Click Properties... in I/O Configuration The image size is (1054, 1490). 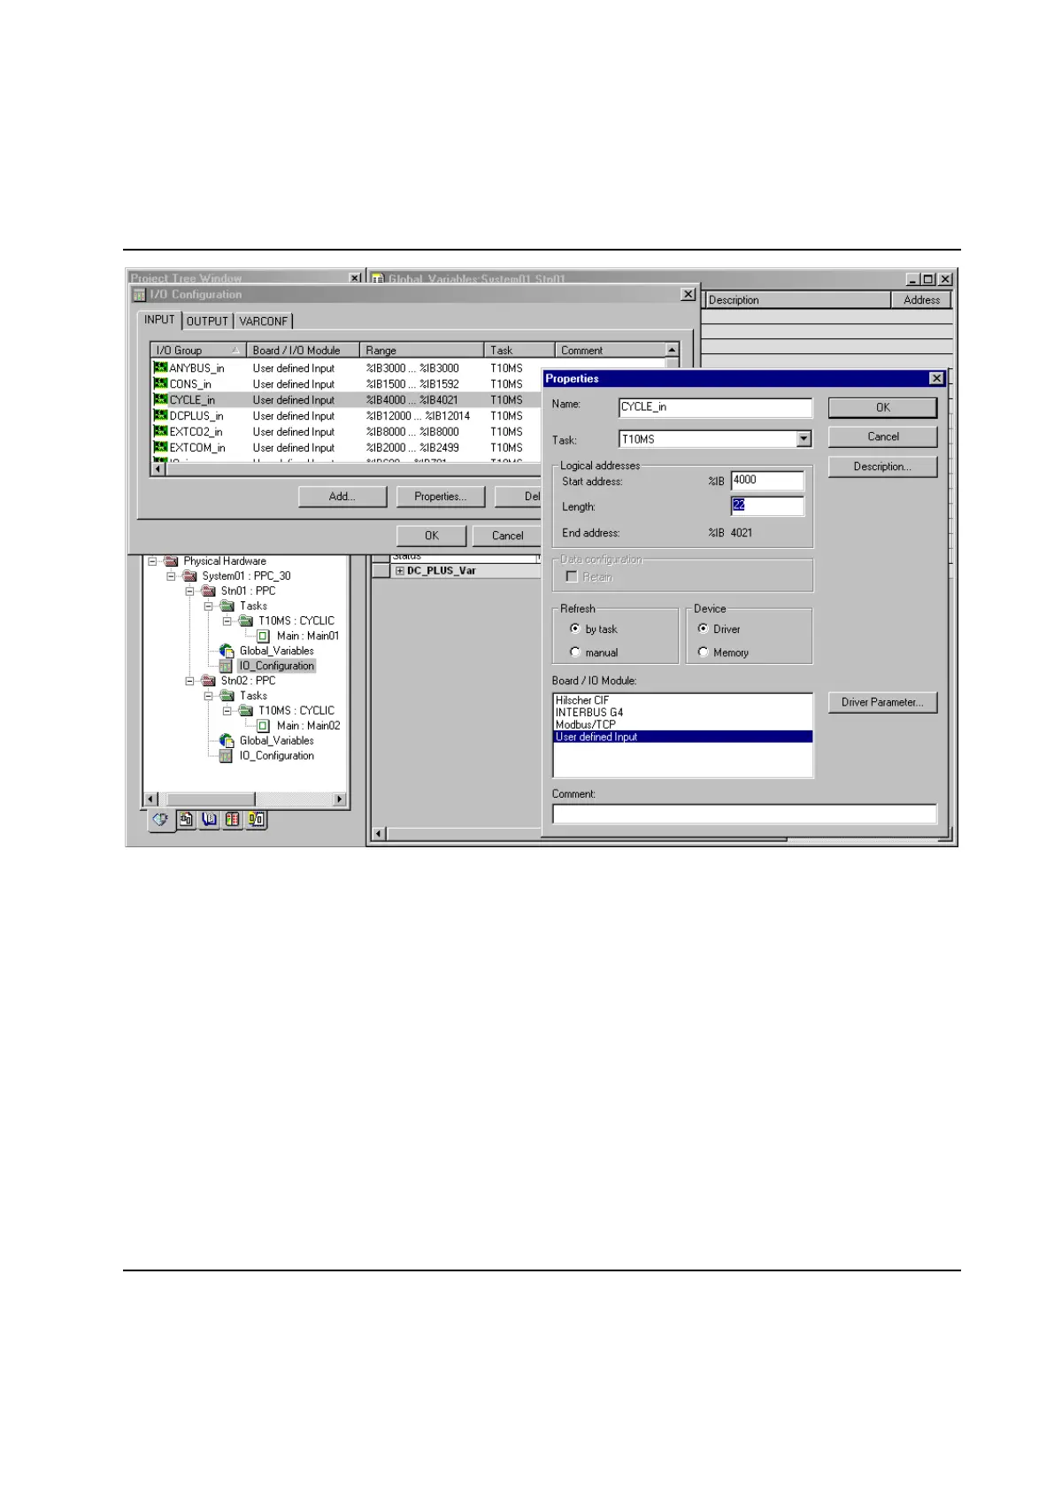(x=441, y=497)
